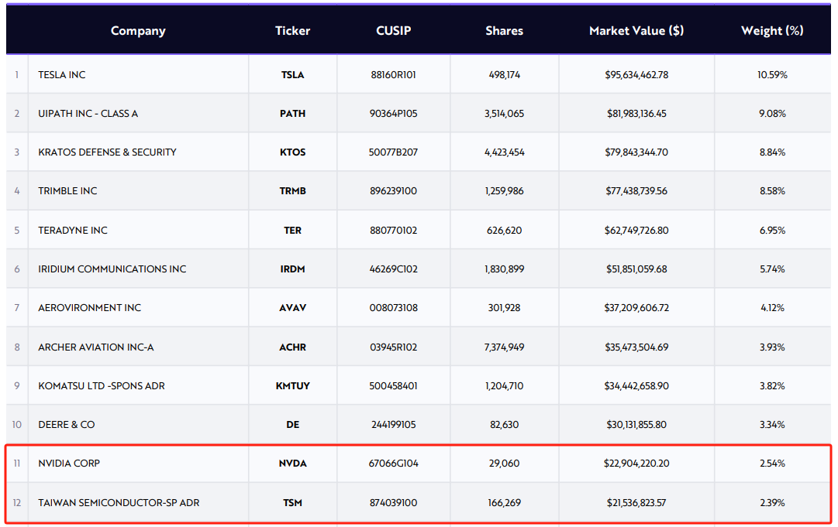Click the DE ticker symbol
838x527 pixels.
[x=292, y=425]
